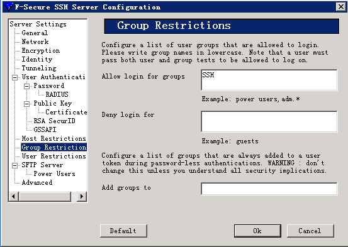Open the Encryption settings page
Viewport: 348px width, 247px height.
pos(41,50)
